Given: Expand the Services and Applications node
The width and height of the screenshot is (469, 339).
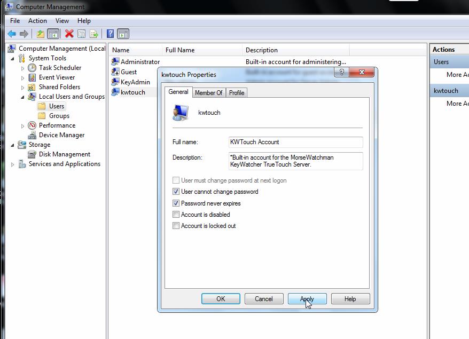Looking at the screenshot, I should tap(13, 164).
